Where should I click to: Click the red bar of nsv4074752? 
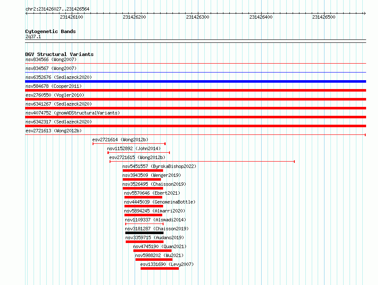click(x=195, y=117)
